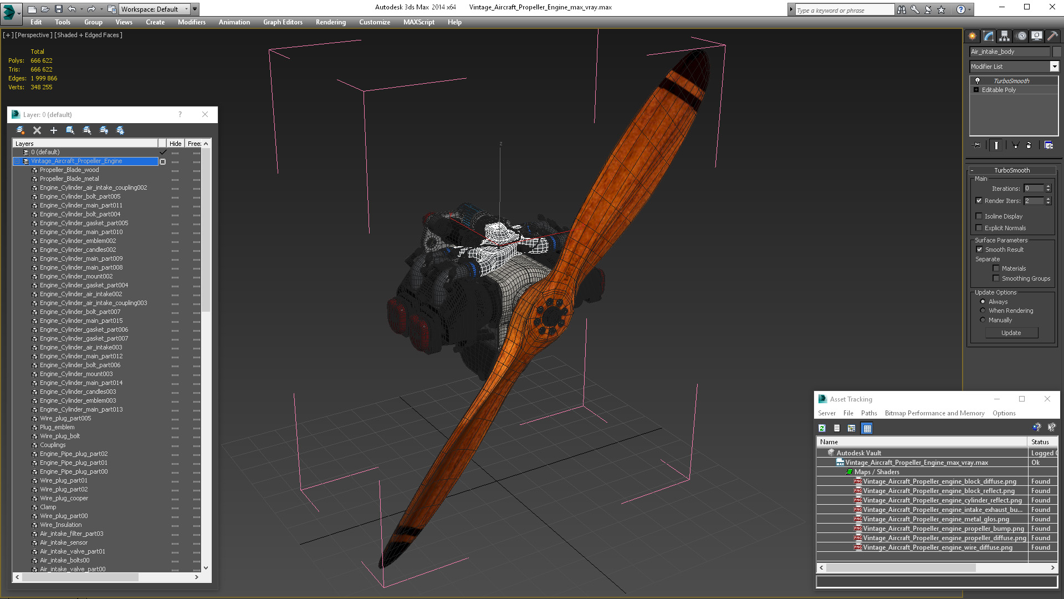Switch to table view in Asset Tracking
This screenshot has width=1064, height=599.
click(867, 428)
